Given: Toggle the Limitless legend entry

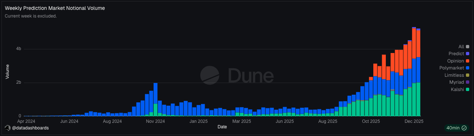Looking at the screenshot, I should click(x=457, y=75).
